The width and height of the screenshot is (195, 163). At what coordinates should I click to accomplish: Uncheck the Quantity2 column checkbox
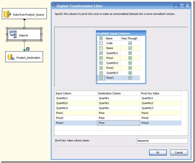tap(101, 63)
